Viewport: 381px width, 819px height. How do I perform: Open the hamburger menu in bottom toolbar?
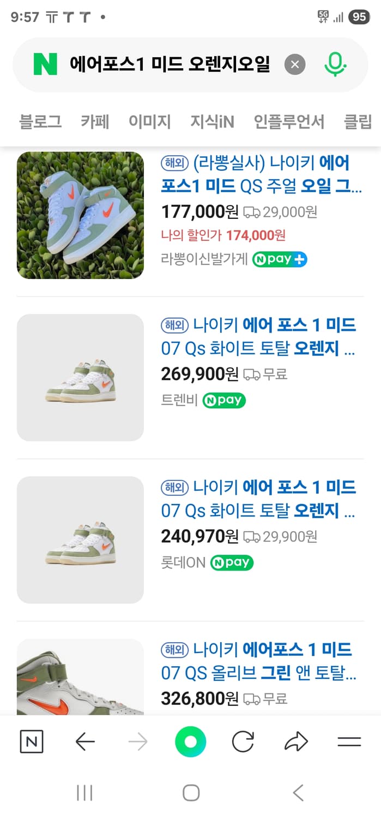[349, 741]
